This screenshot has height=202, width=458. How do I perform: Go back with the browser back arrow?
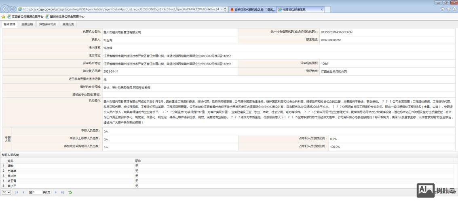point(5,9)
